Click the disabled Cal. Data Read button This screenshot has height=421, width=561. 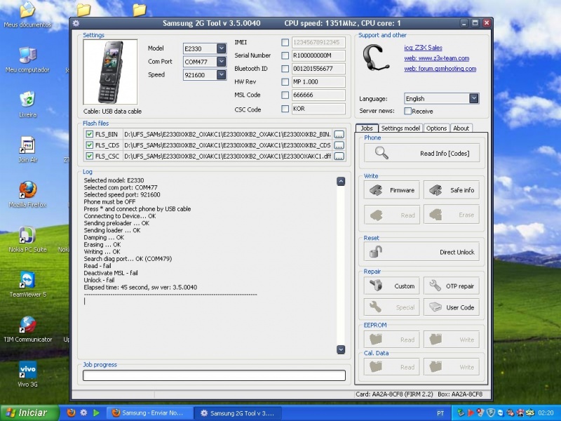pos(392,367)
